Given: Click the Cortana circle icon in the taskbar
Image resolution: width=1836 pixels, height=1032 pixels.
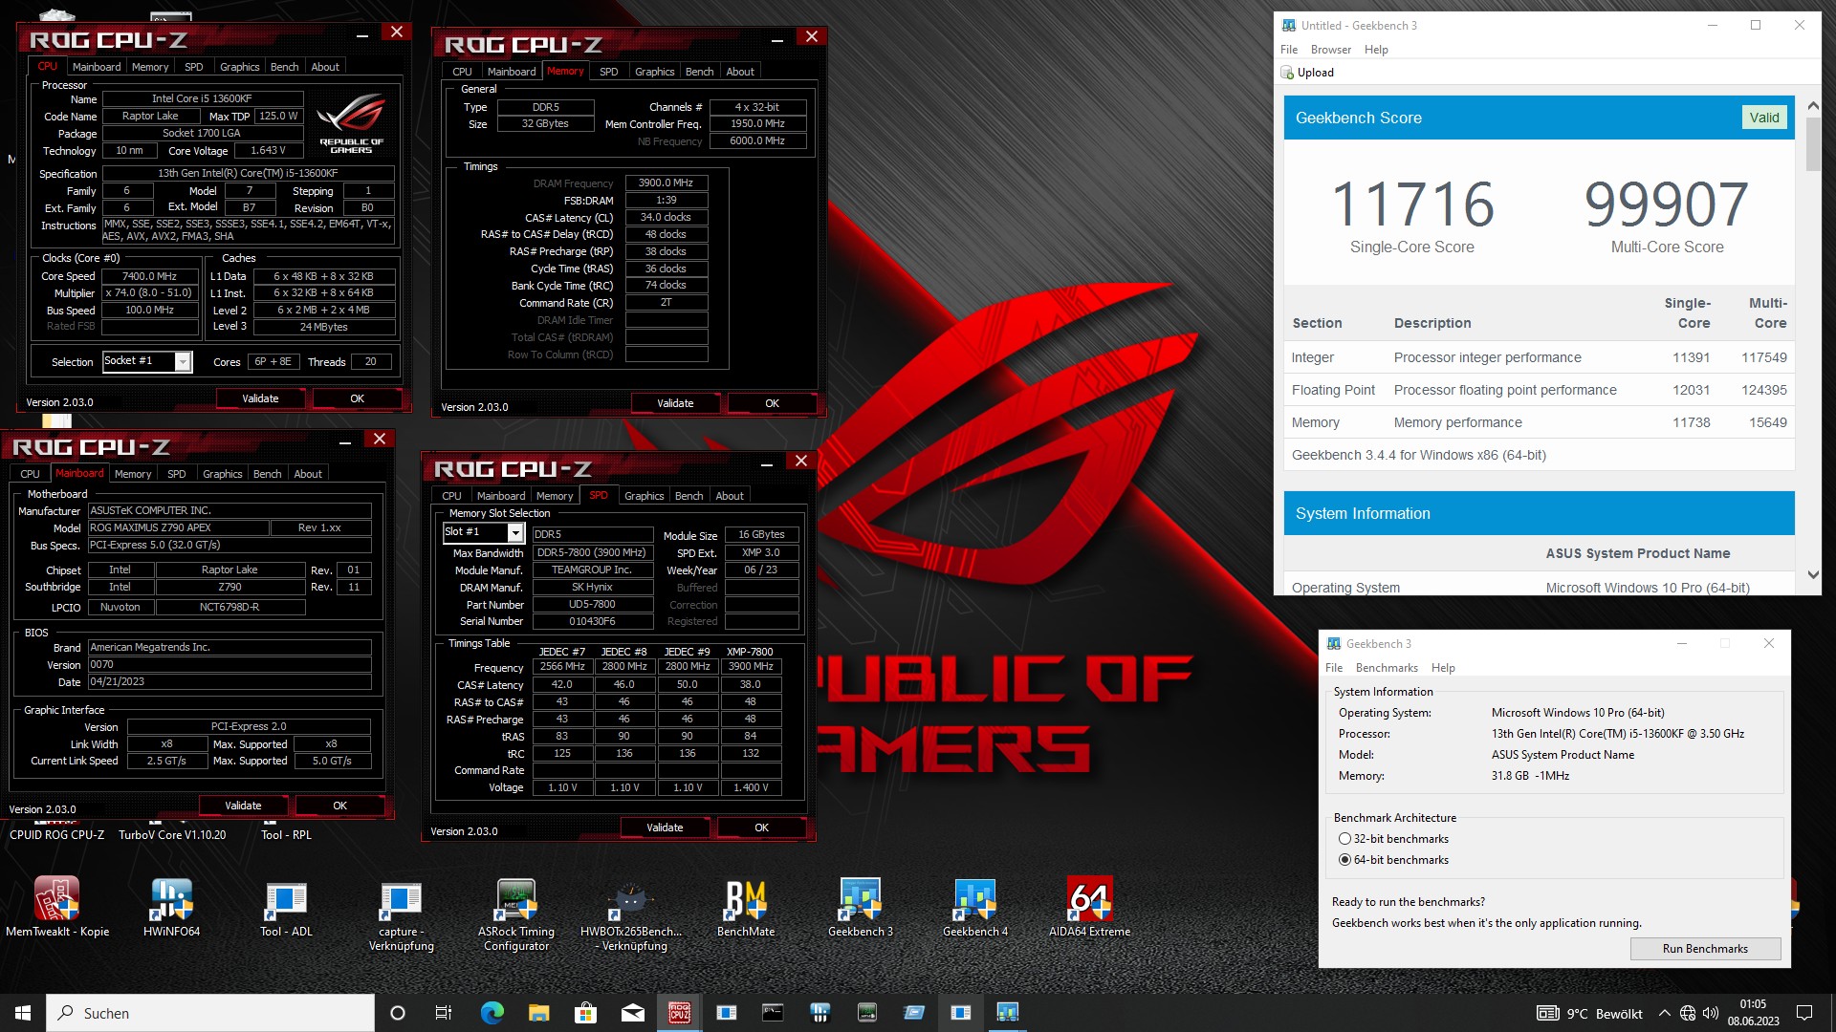Looking at the screenshot, I should pyautogui.click(x=398, y=1013).
